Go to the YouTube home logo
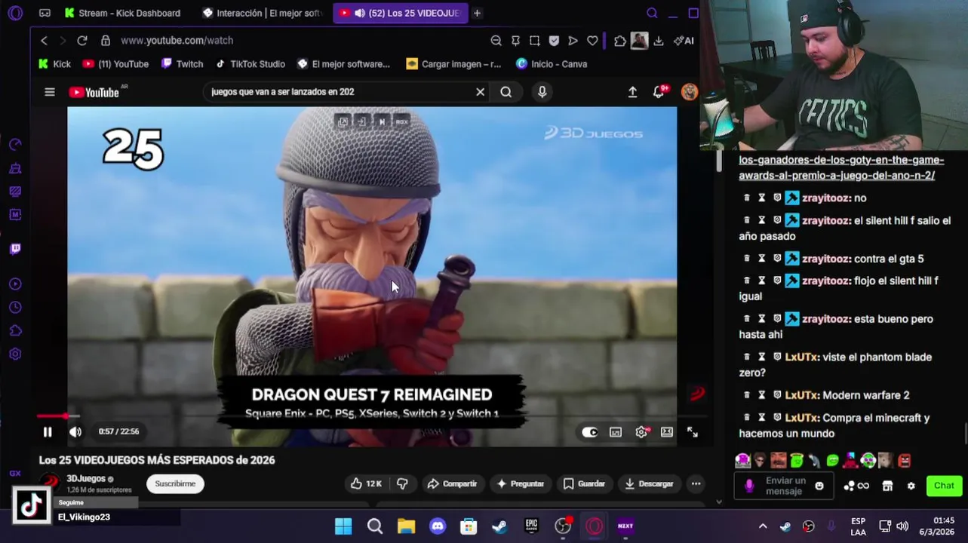 pos(94,92)
